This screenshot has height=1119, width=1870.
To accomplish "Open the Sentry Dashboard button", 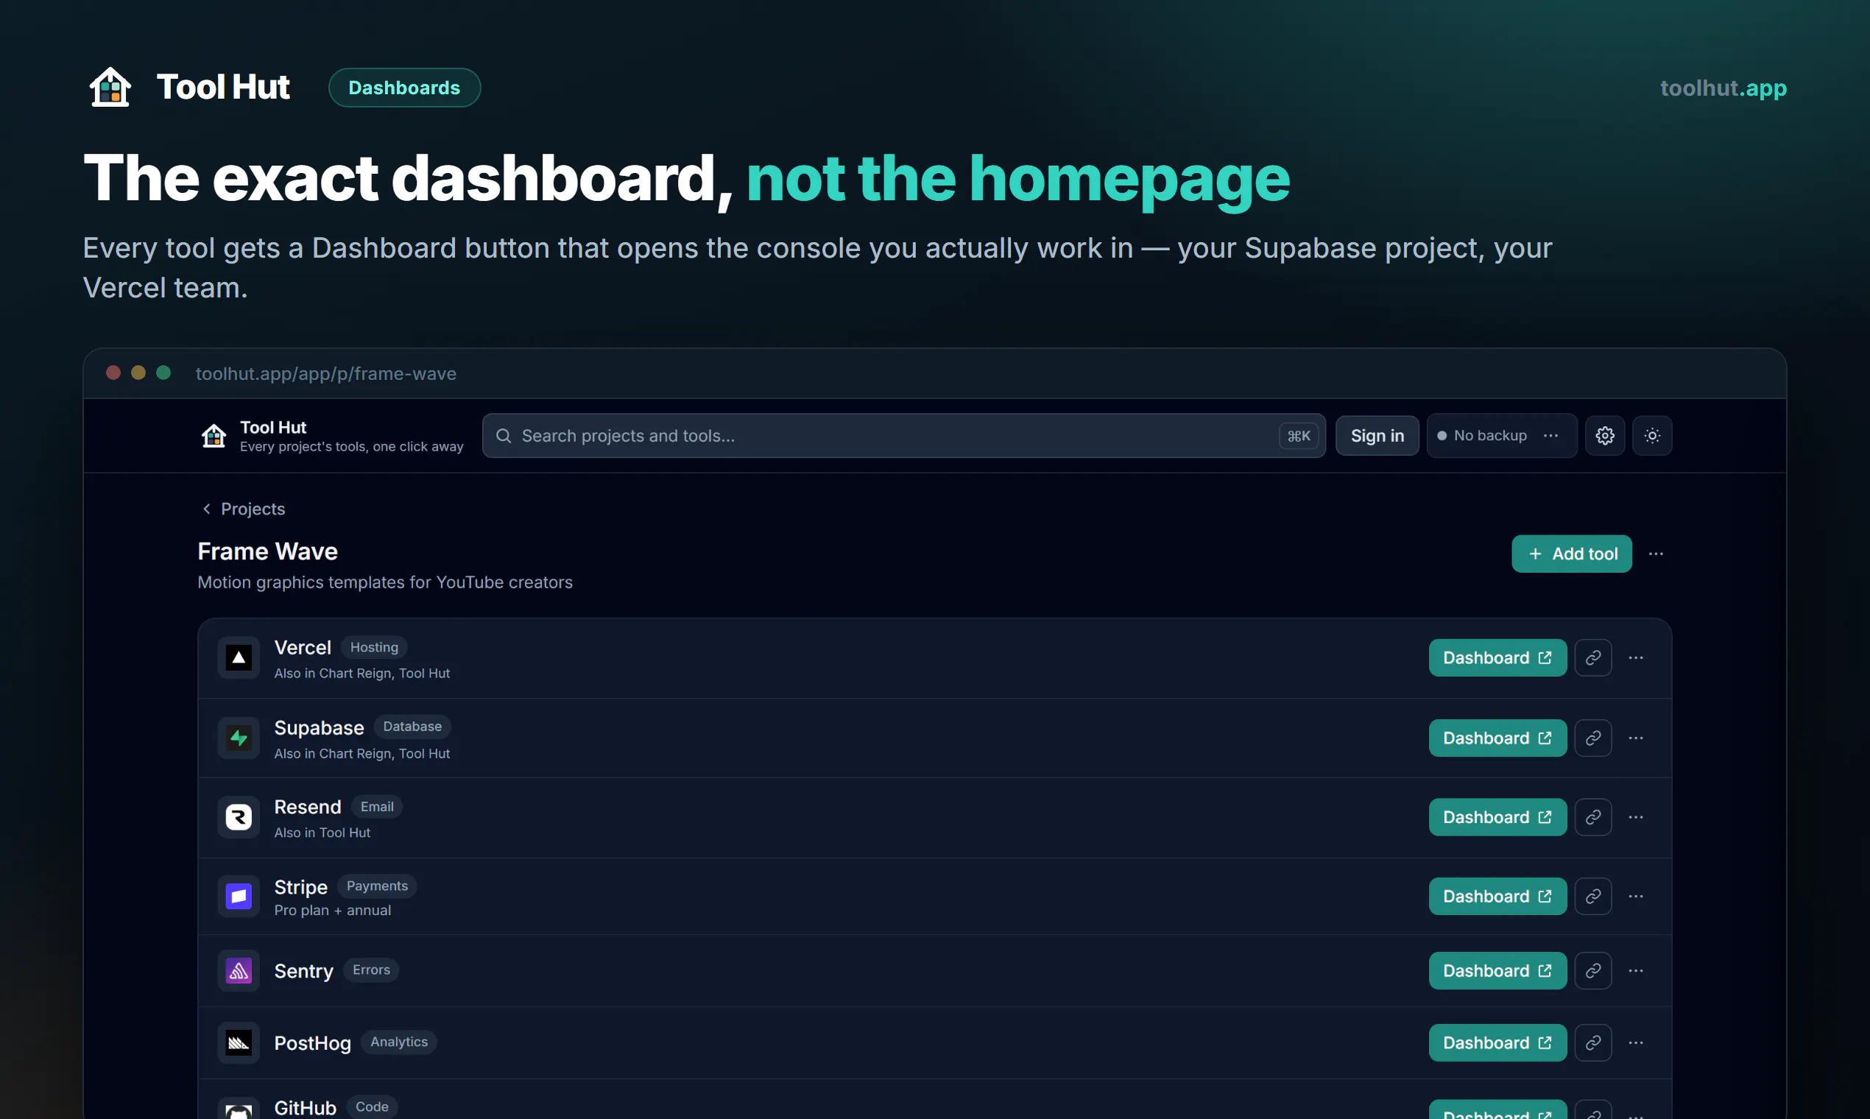I will [x=1497, y=970].
